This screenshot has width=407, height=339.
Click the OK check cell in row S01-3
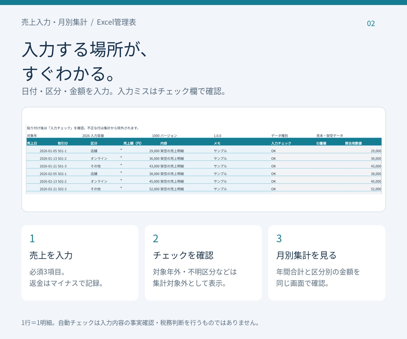click(x=274, y=166)
